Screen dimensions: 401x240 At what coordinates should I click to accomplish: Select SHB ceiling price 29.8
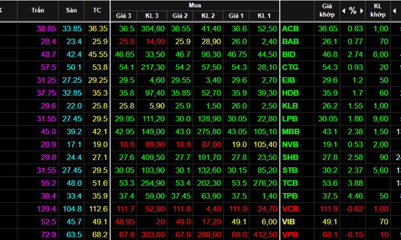pos(48,157)
